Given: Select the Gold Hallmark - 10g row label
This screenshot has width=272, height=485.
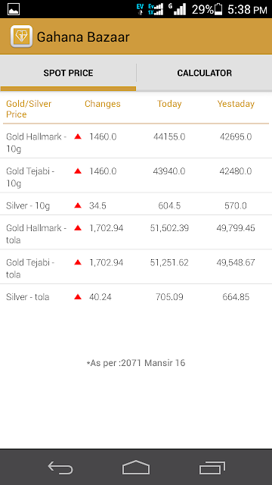Looking at the screenshot, I should click(36, 142).
